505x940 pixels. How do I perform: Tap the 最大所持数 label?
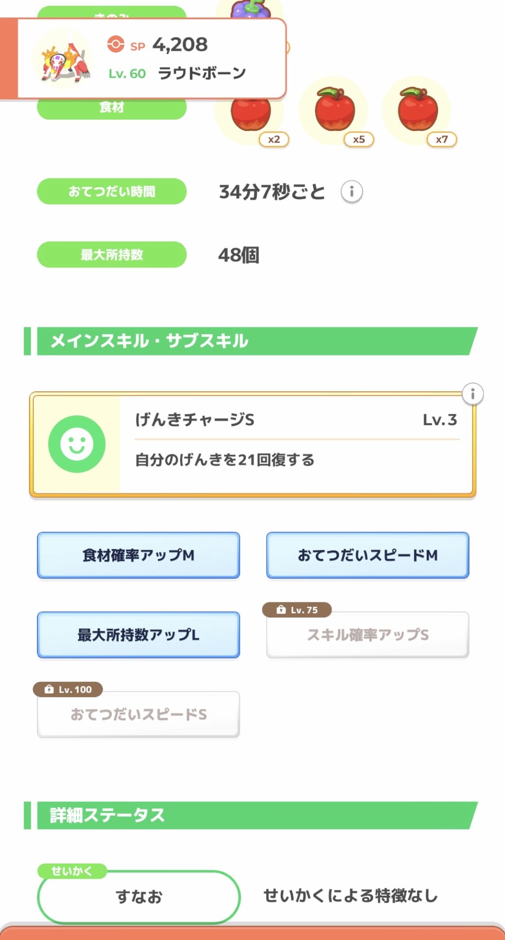(111, 255)
